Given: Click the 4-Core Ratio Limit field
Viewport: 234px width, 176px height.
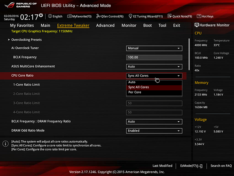Looking at the screenshot, I should (154, 112).
